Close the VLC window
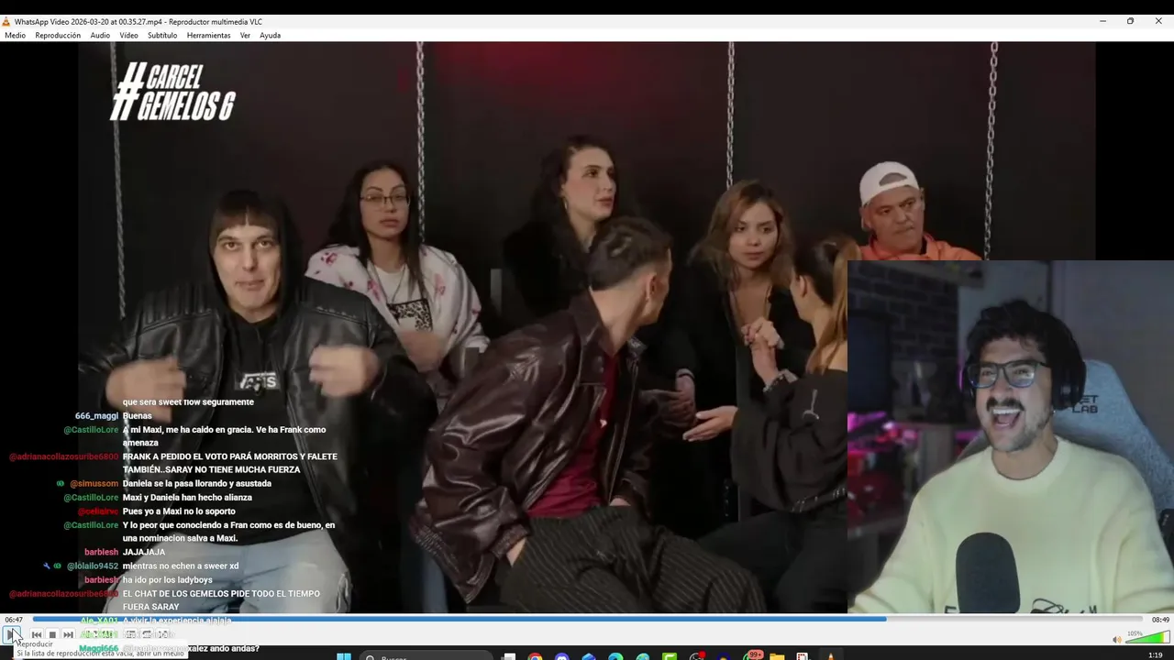 click(x=1158, y=21)
